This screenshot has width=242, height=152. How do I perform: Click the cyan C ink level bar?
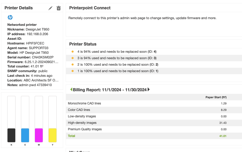pos(25,119)
